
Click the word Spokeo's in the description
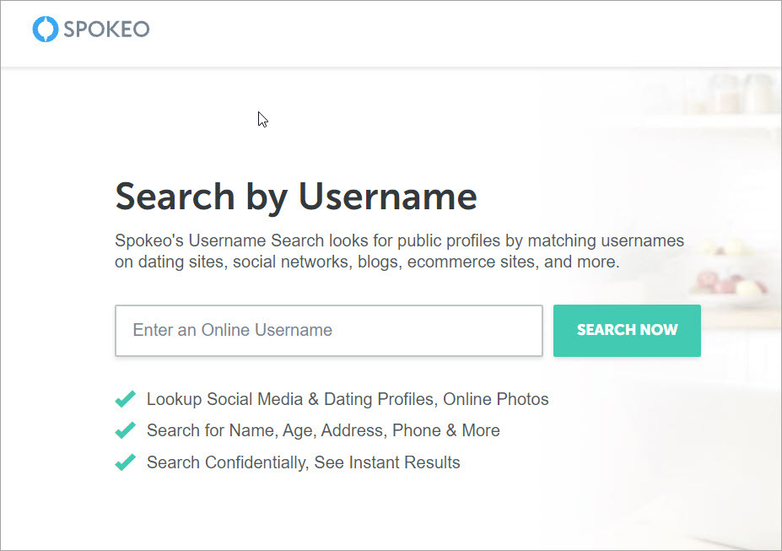tap(149, 240)
